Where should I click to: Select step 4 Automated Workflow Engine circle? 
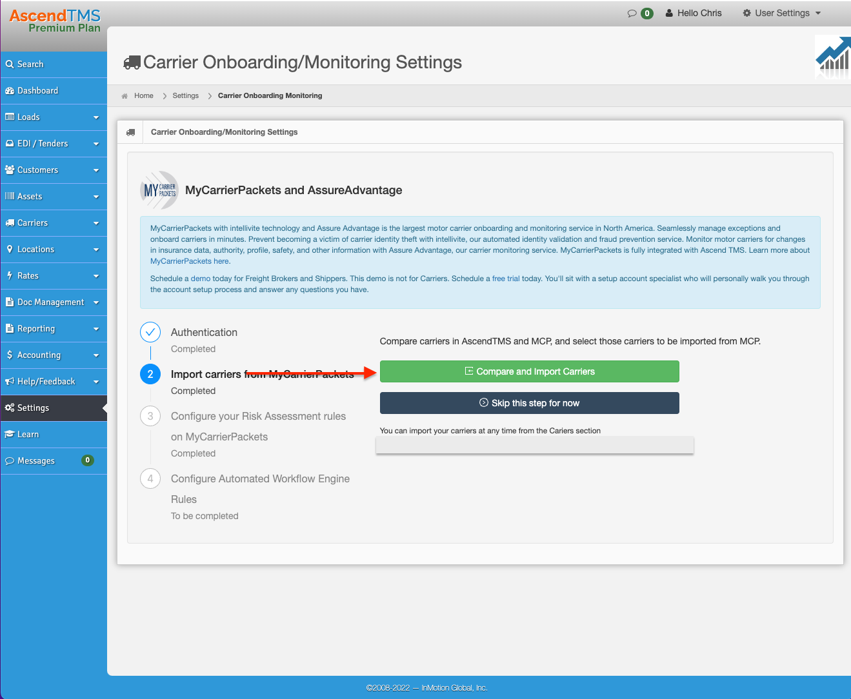click(150, 478)
